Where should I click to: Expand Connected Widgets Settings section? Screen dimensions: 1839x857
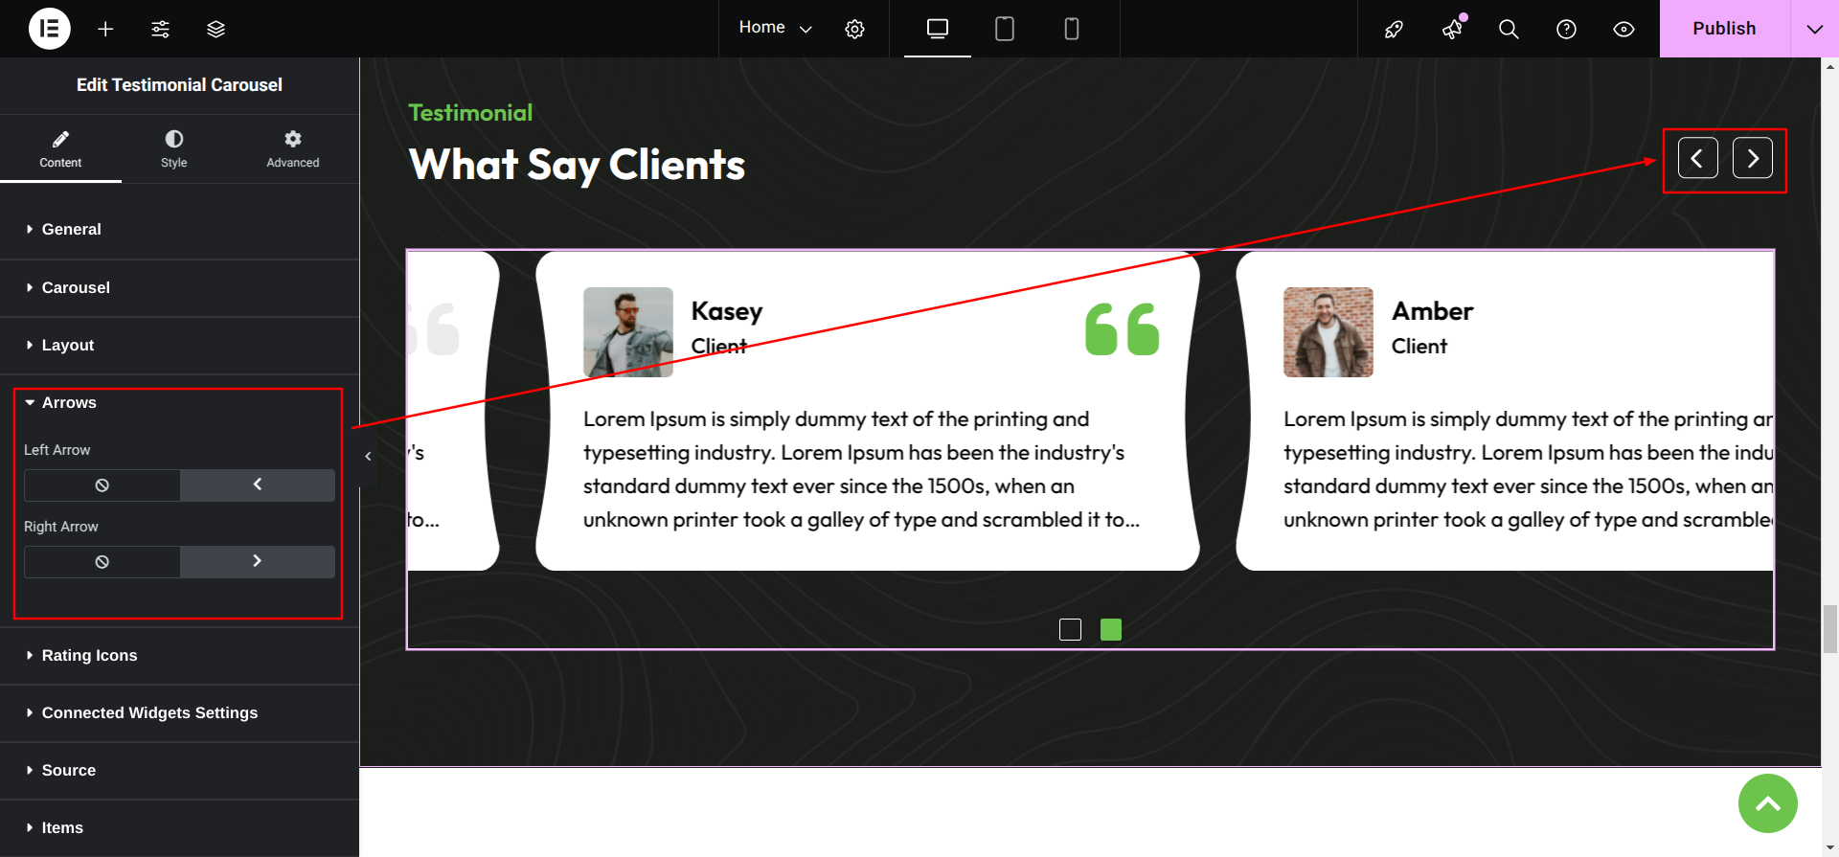[x=179, y=713]
